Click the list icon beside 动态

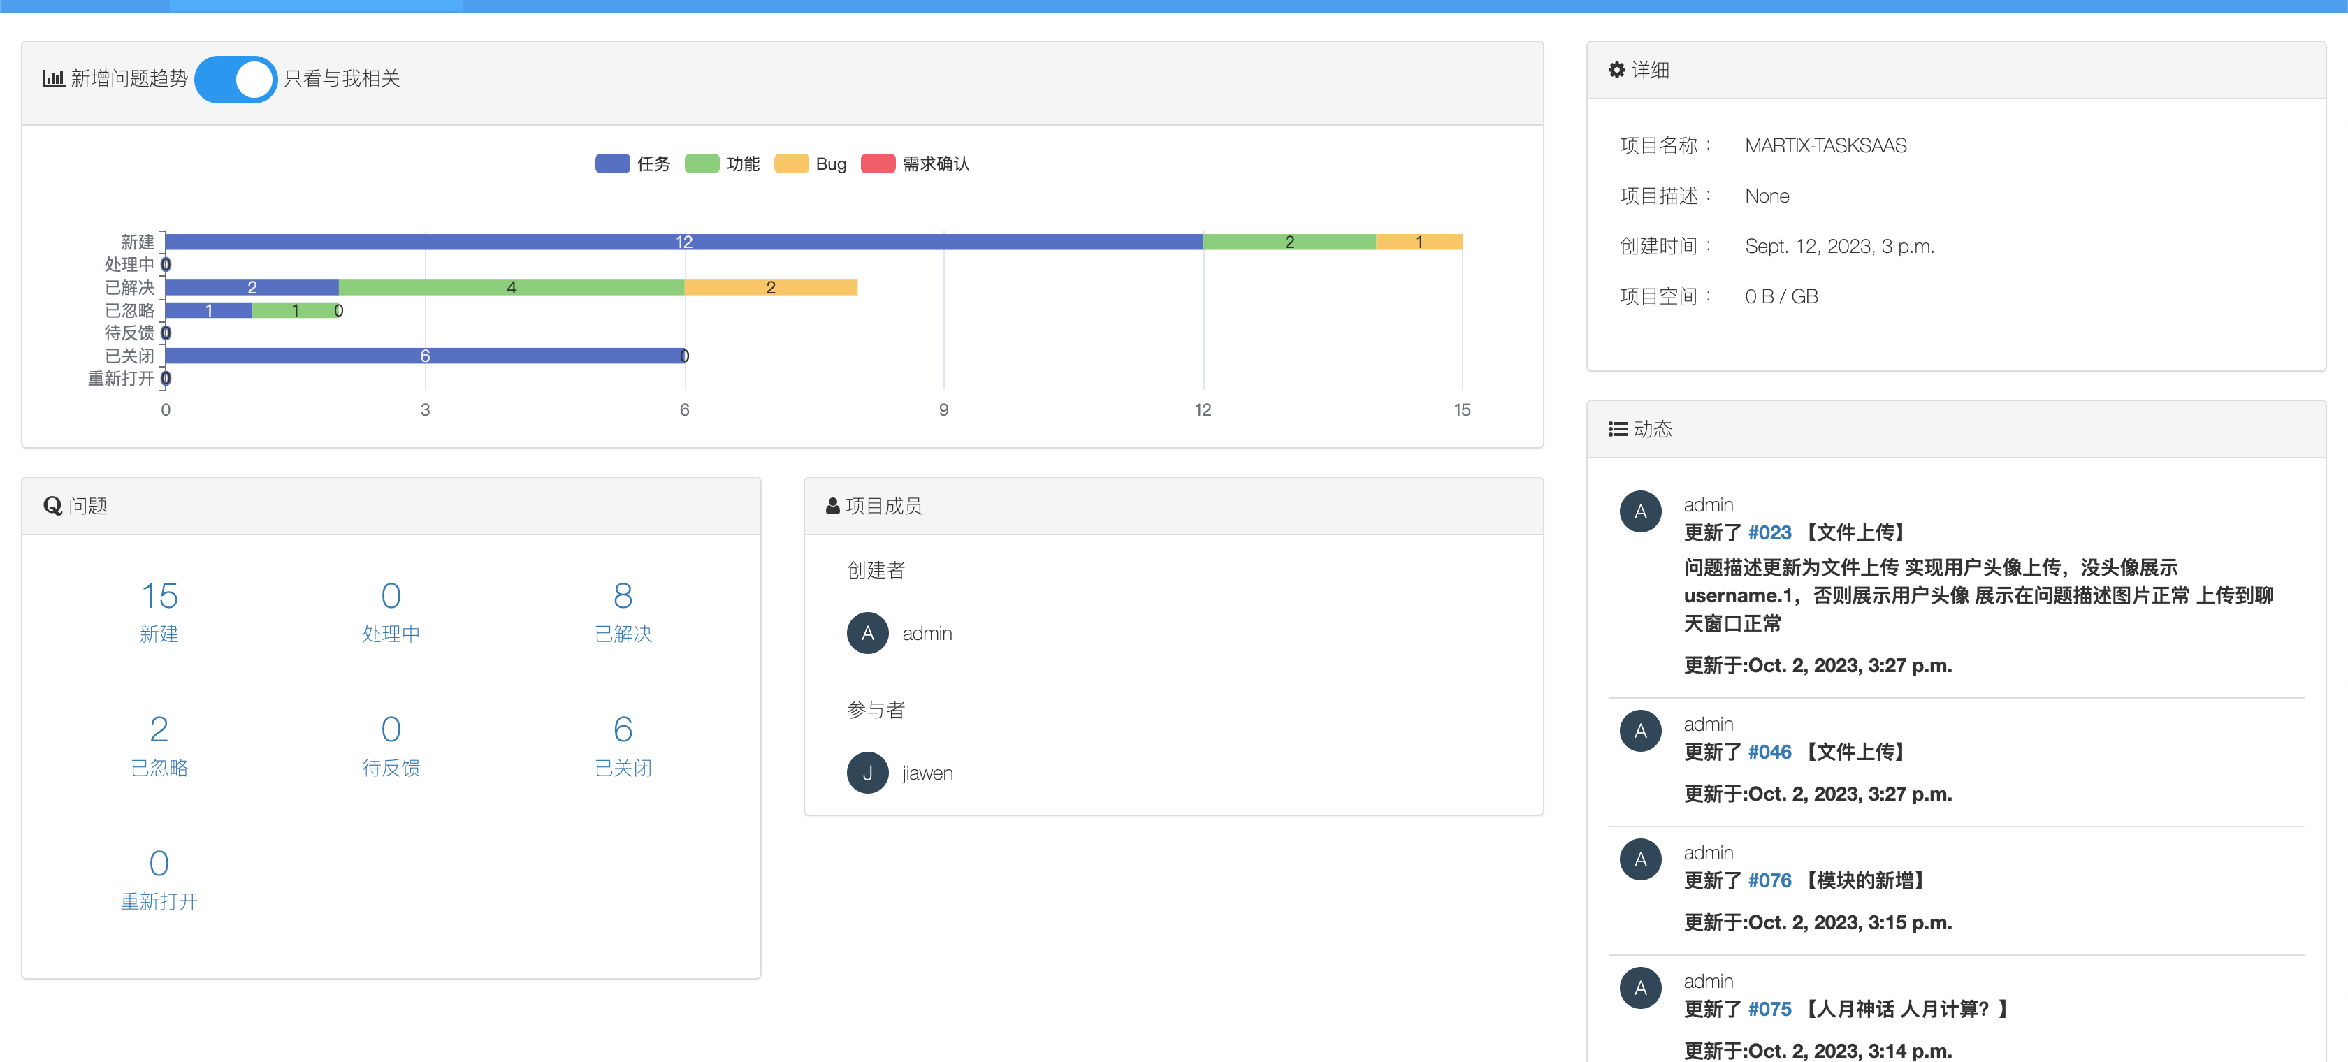coord(1618,430)
